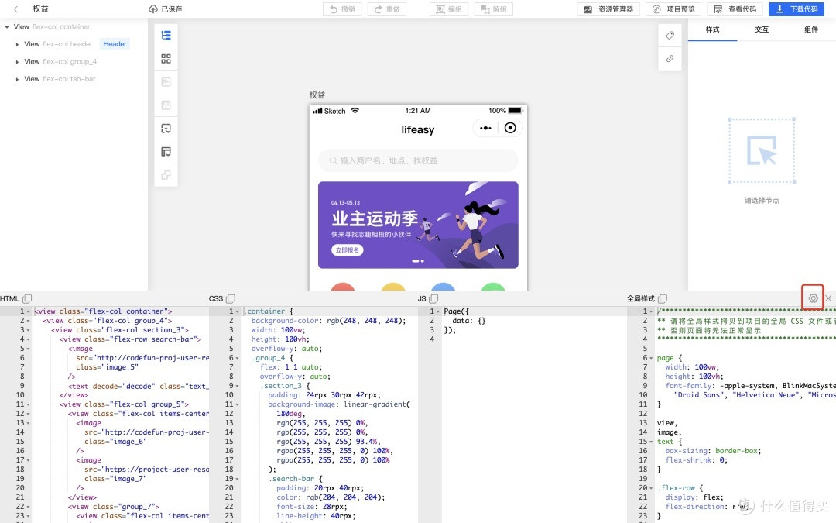Viewport: 836px width, 523px height.
Task: Copy 全局样式 code with its copy icon
Action: (662, 298)
